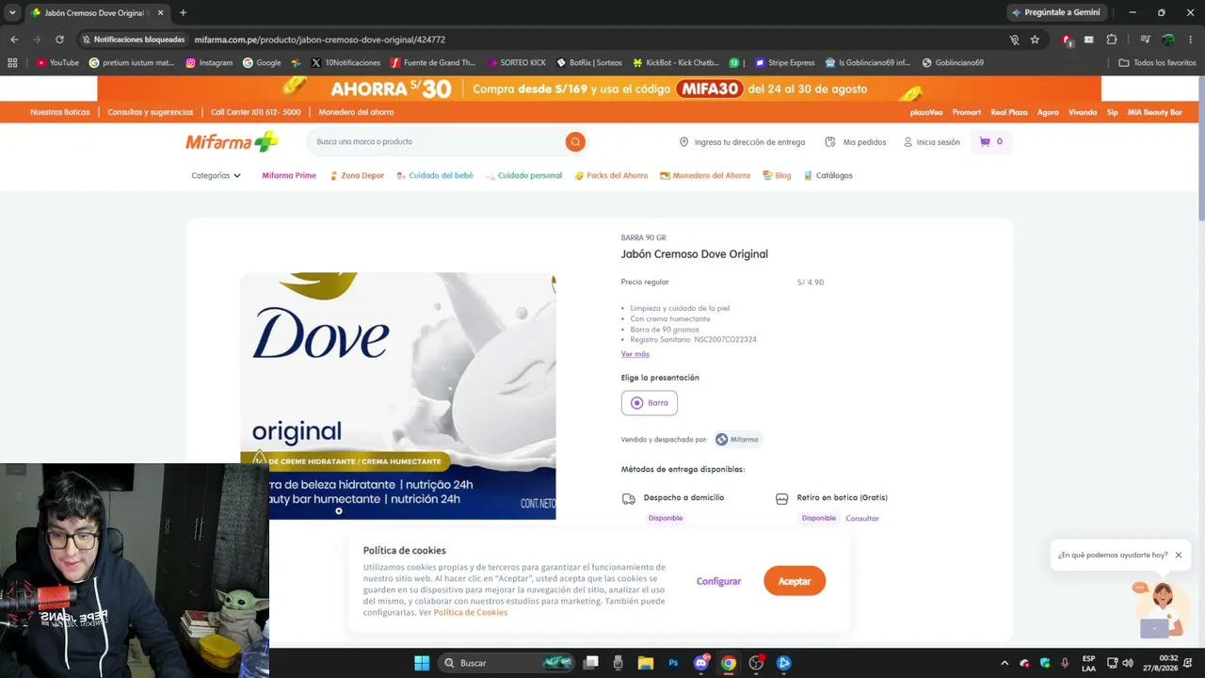Open the browser apps grid
Viewport: 1205px width, 678px height.
pyautogui.click(x=12, y=63)
